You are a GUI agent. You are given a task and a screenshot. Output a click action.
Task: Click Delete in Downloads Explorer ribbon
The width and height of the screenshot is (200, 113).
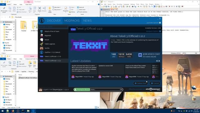pyautogui.click(x=40, y=9)
